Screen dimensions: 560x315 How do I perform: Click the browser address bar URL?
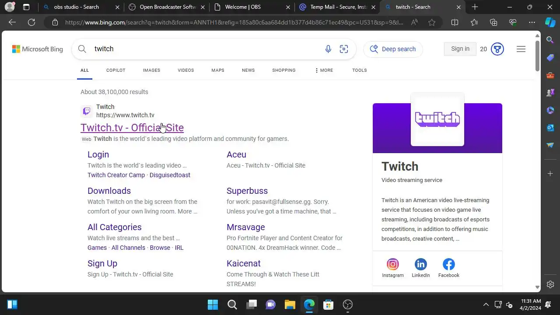[234, 22]
